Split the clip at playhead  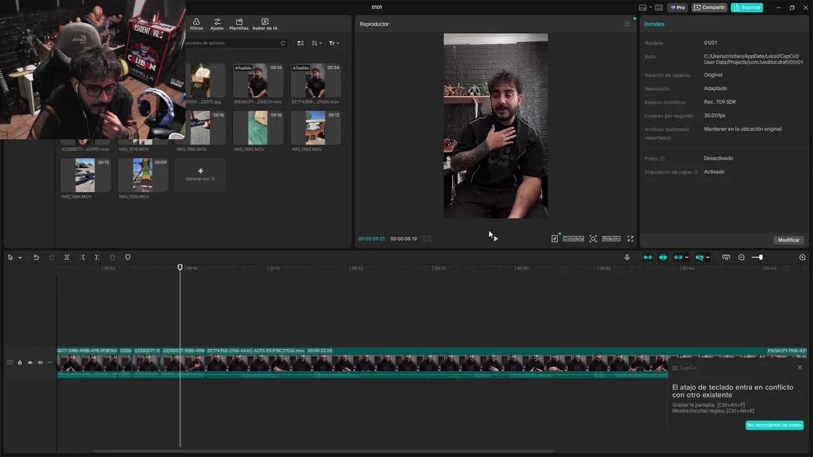(67, 257)
